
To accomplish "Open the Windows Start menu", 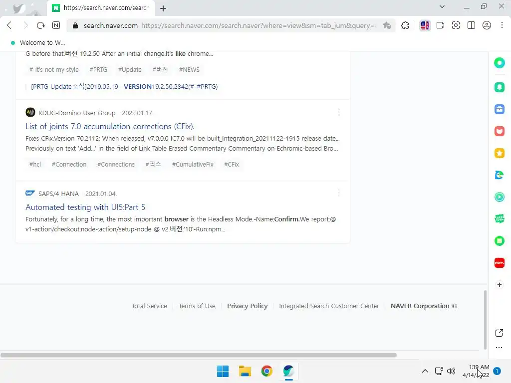I will coord(223,371).
